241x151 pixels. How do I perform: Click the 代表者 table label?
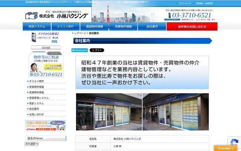point(93,146)
